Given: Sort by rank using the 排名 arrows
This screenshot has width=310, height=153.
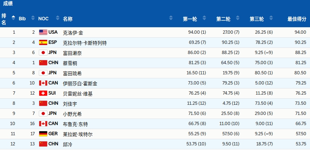Looking at the screenshot, I should [x=13, y=18].
